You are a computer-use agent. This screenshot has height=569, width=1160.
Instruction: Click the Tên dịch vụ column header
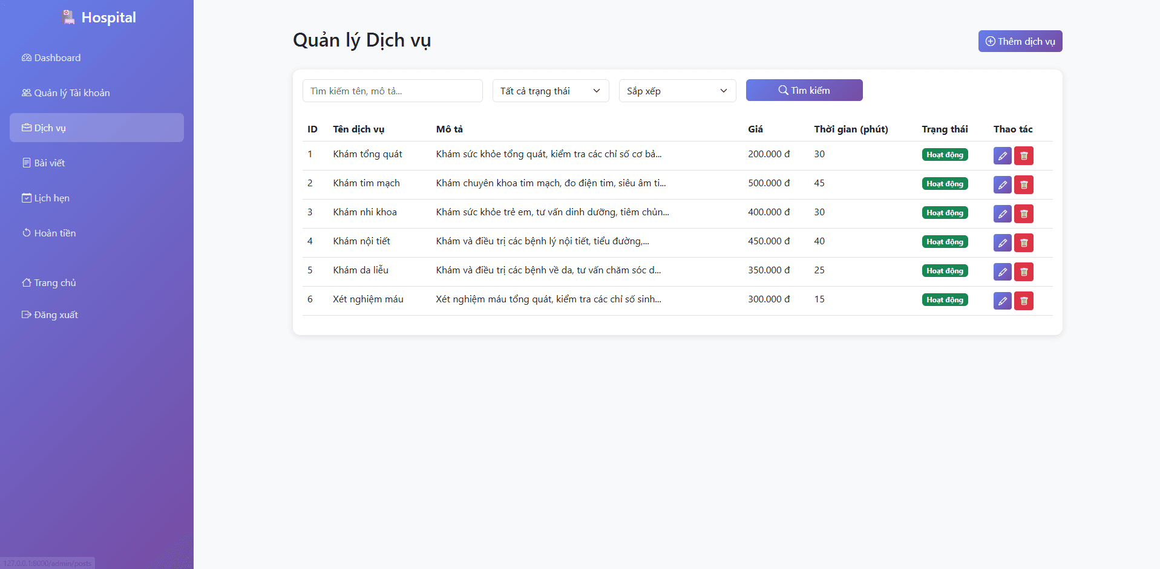point(359,129)
